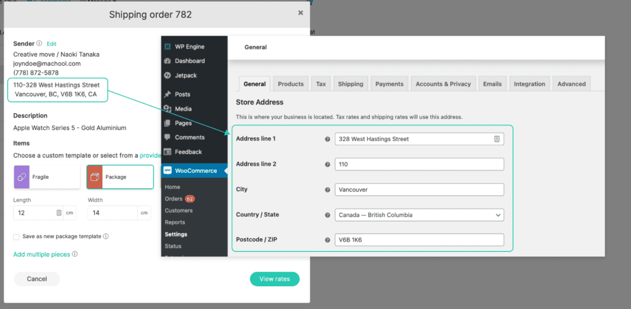Screen dimensions: 631x309
Task: Open the Add multiple pieces link
Action: [42, 254]
